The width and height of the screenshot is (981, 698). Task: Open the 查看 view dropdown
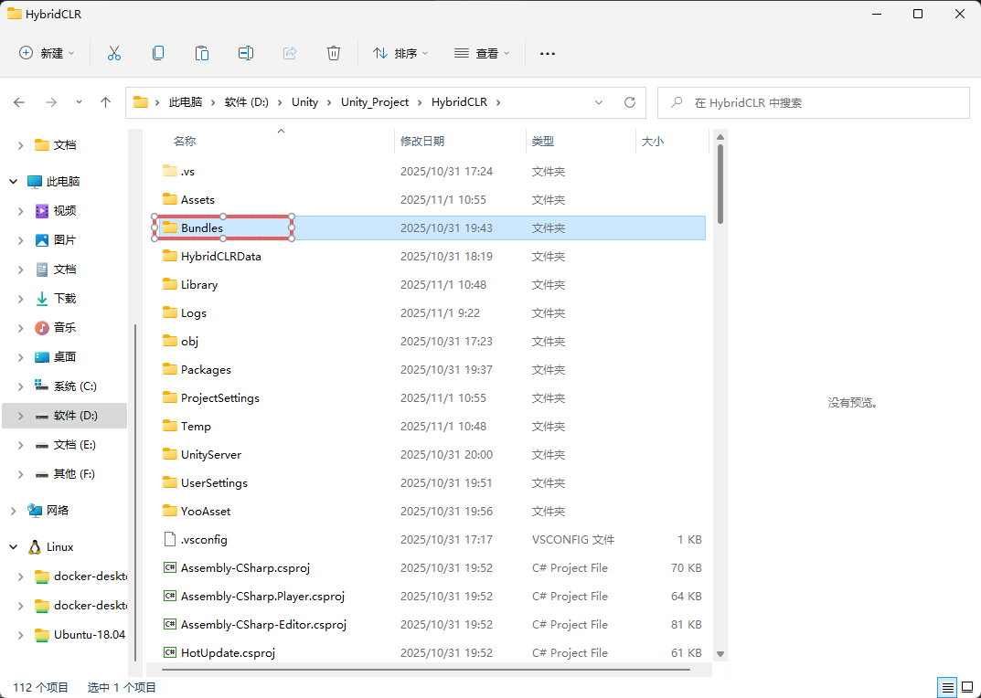click(x=482, y=53)
